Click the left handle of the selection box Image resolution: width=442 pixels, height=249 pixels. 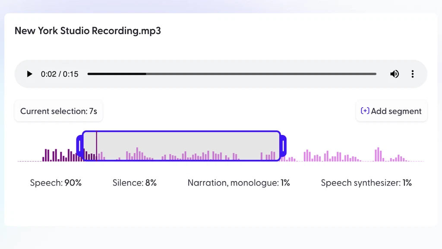tap(79, 146)
